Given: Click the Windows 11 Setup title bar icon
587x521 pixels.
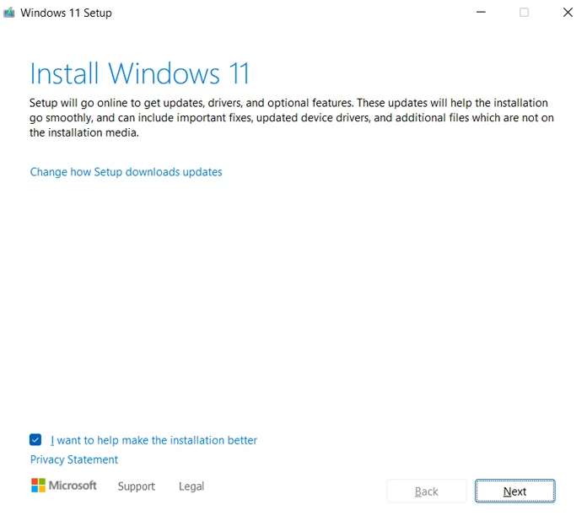Looking at the screenshot, I should tap(9, 13).
